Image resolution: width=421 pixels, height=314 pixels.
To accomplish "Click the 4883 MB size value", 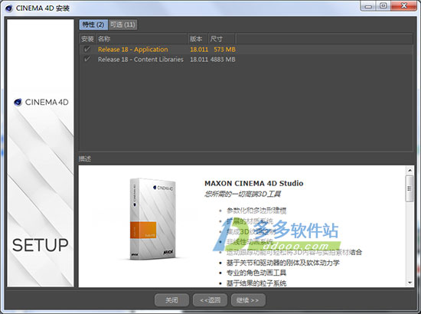I will point(223,60).
